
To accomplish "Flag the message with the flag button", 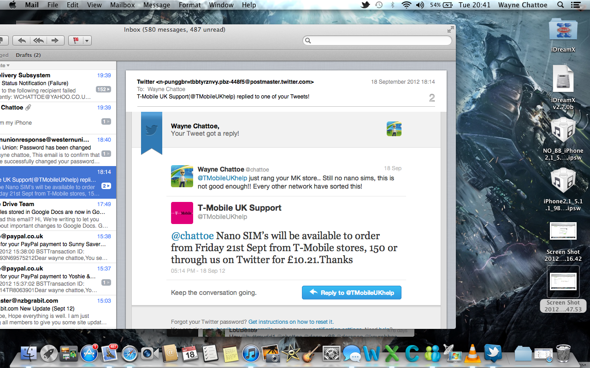I will pos(76,40).
